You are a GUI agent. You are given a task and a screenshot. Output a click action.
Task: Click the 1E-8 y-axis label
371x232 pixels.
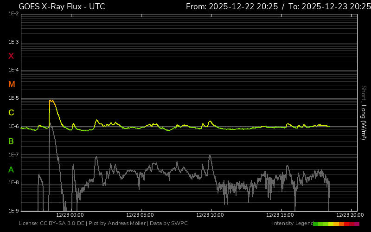coord(13,182)
